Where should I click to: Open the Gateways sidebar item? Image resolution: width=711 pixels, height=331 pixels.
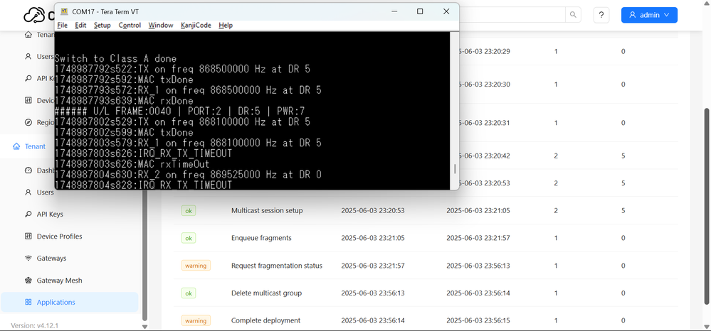pos(51,258)
